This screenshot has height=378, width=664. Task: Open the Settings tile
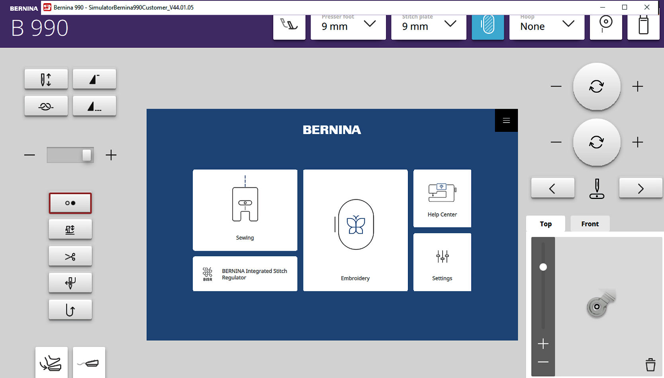click(442, 262)
